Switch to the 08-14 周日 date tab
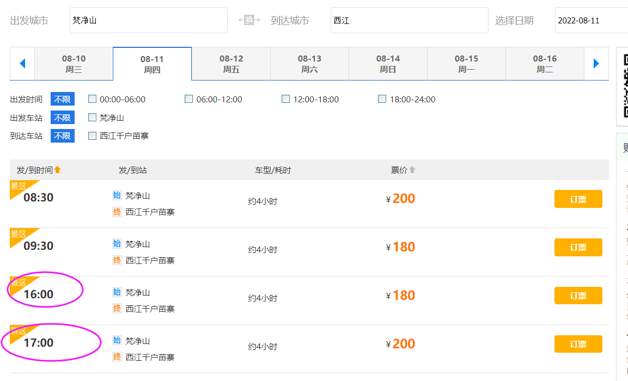Screen dimensions: 628x381 [388, 64]
